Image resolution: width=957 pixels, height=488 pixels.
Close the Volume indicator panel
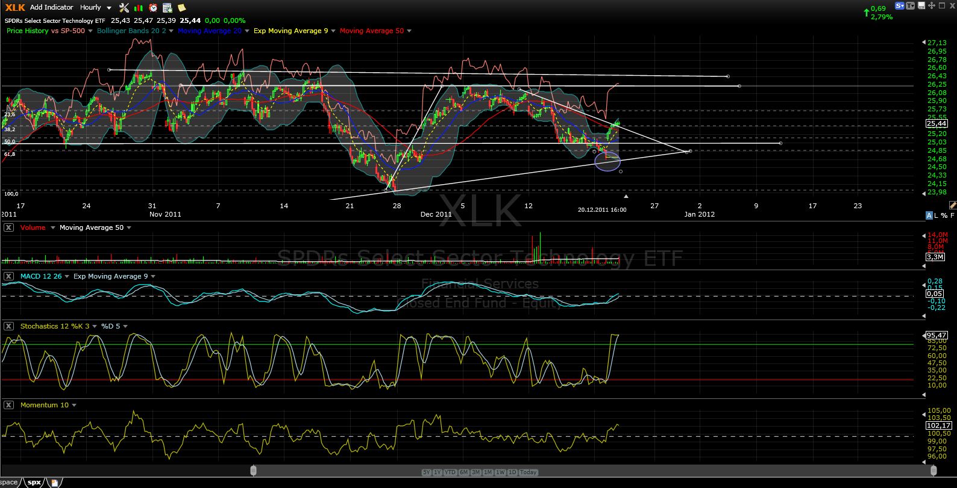(8, 227)
